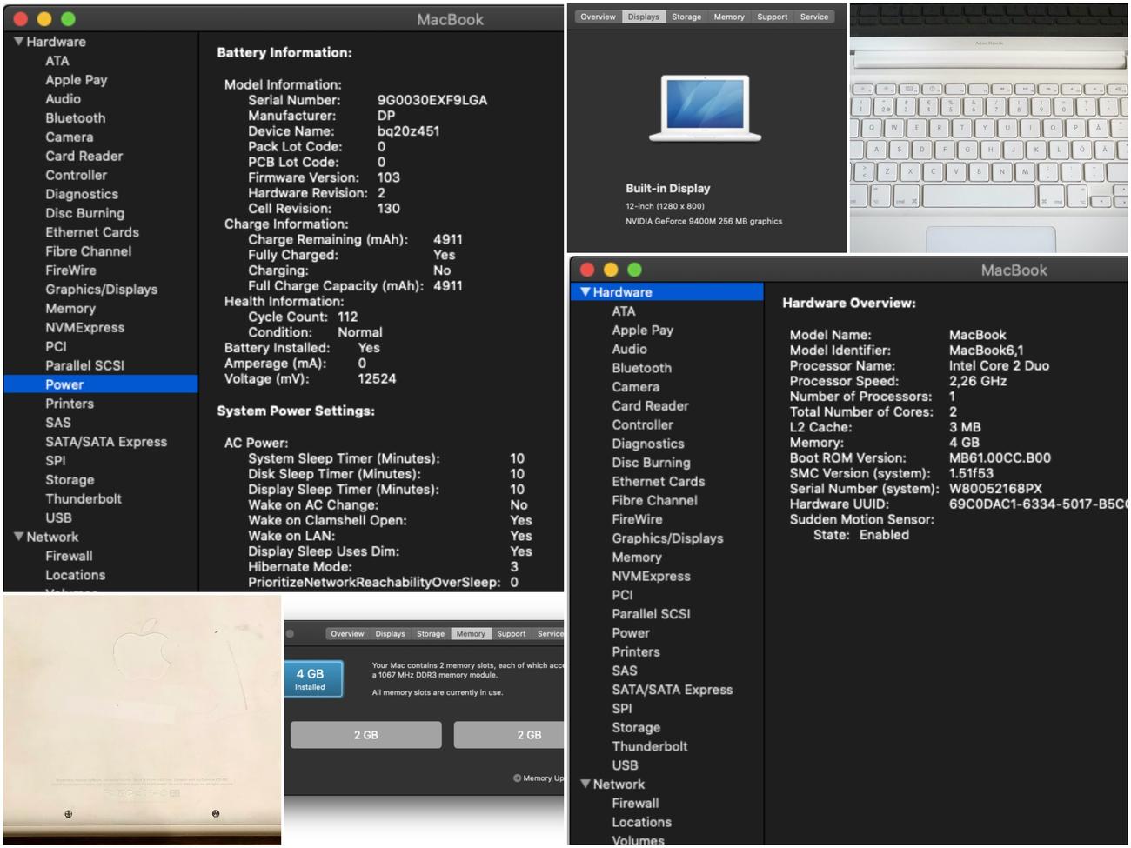Select Bluetooth in the Battery Information window sidebar

pos(76,118)
